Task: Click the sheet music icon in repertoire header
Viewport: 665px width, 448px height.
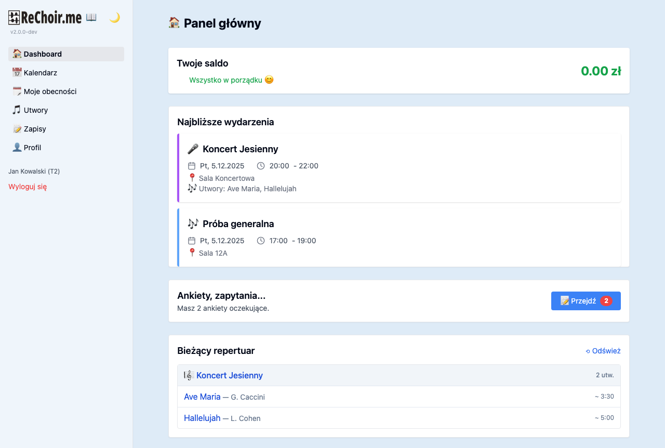Action: point(189,375)
